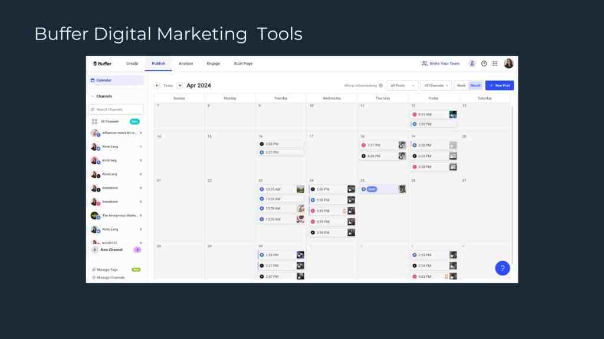Click the Calendar icon in sidebar
Screen dimensions: 604x339
[93, 80]
